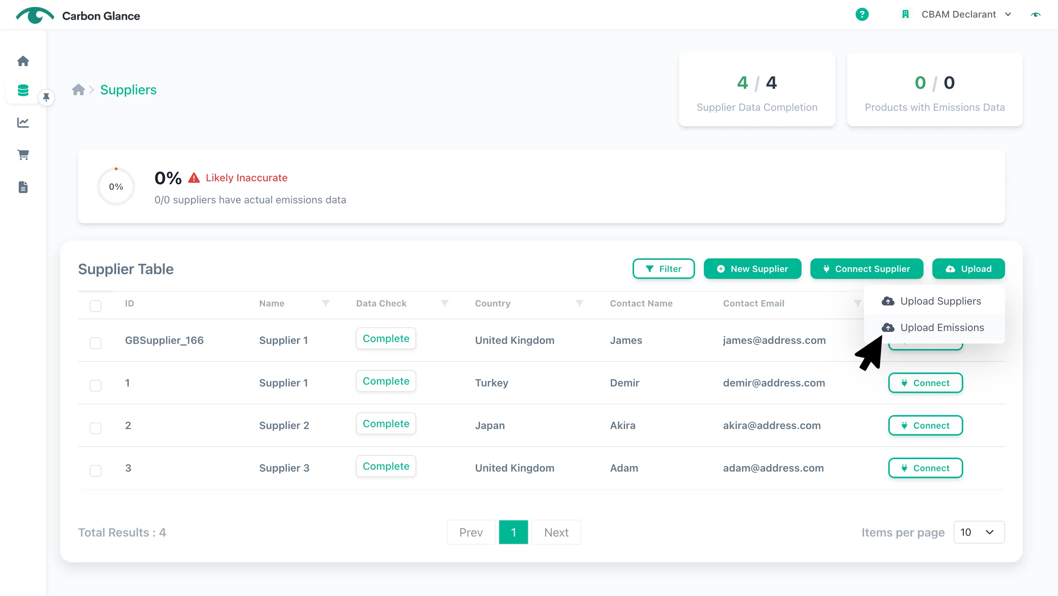Screen dimensions: 1058x596
Task: Go to the Prev page
Action: pyautogui.click(x=471, y=532)
